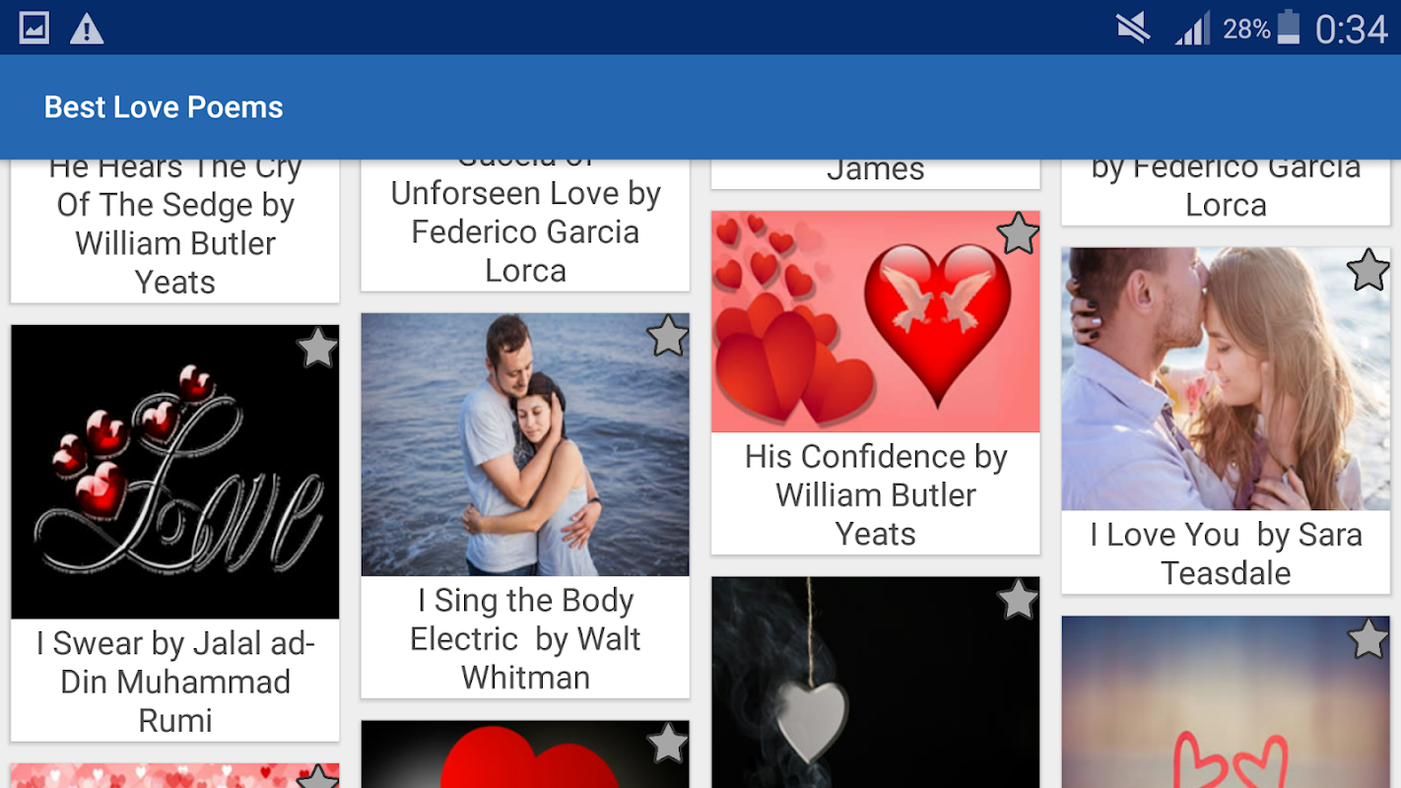
Task: Open the warning triangle notification icon
Action: click(87, 29)
